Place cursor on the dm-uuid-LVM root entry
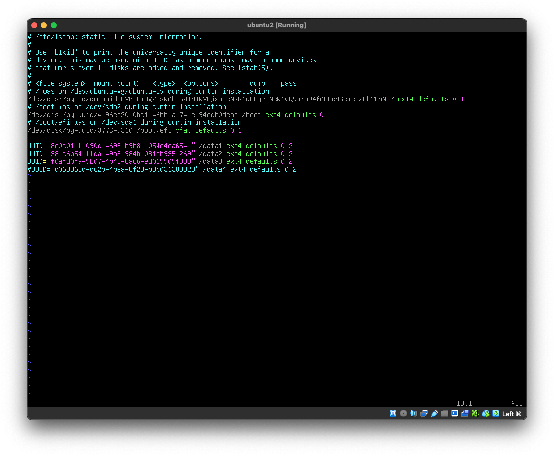Screen dimensions: 554x456 click(x=246, y=99)
